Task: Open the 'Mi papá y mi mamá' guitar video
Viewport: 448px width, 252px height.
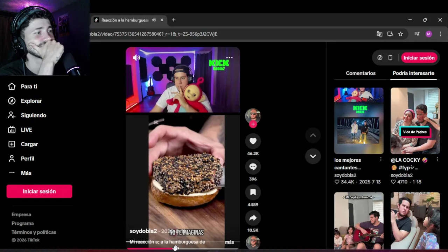Action: pyautogui.click(x=359, y=220)
